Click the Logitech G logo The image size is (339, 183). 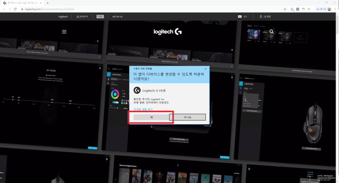coord(167,32)
